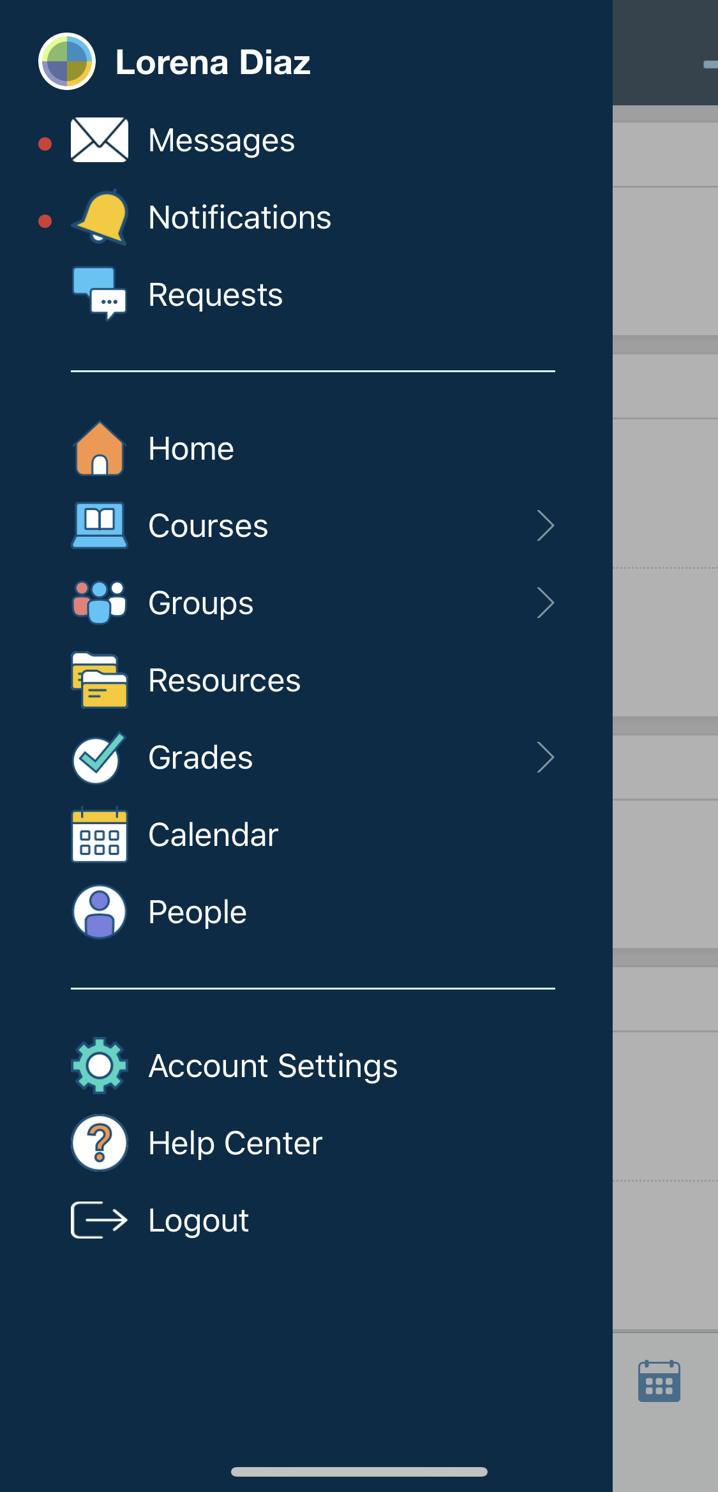Tap Lorena Diaz's profile picture
Screen dimensions: 718x1492
67,61
